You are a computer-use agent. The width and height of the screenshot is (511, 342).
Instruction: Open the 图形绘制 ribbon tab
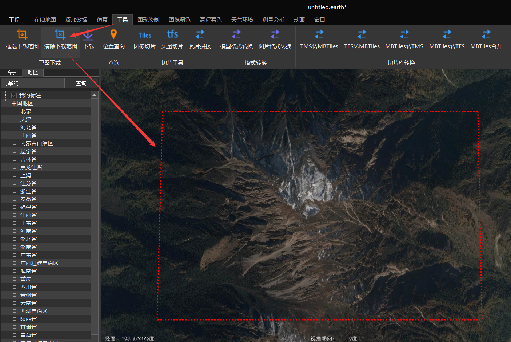click(x=148, y=20)
